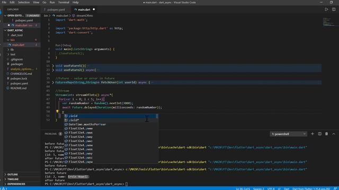
Task: Select the main.dart editor tab
Action: (84, 9)
